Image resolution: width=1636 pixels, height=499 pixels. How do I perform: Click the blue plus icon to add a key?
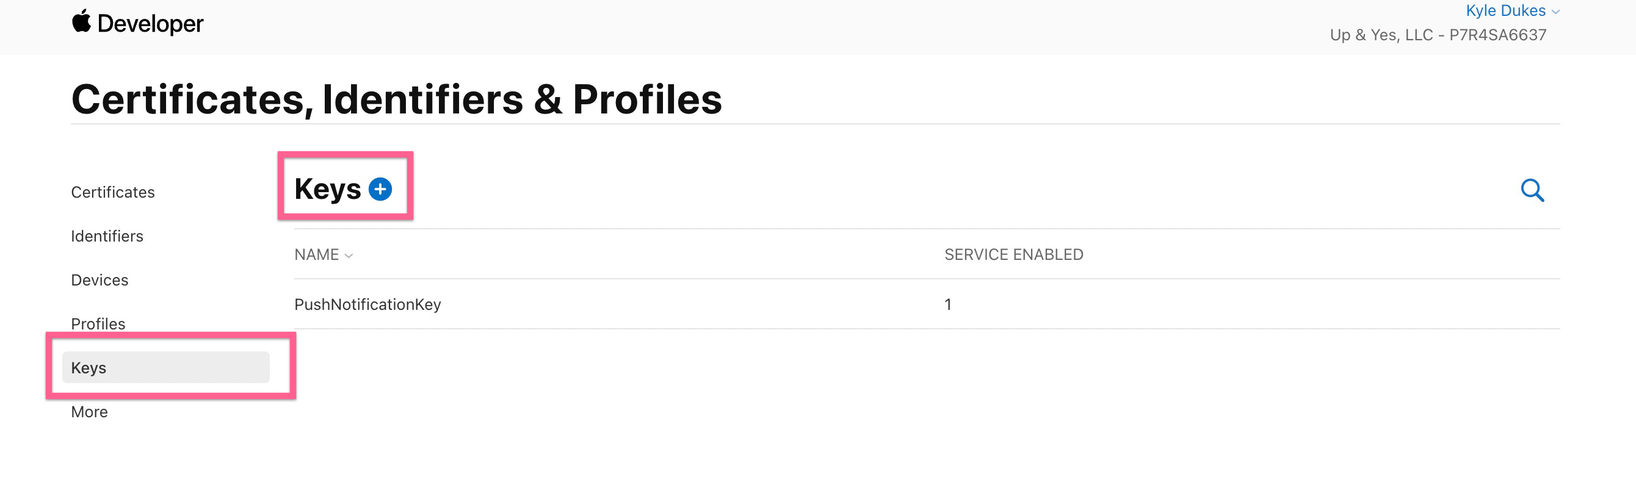click(x=380, y=188)
